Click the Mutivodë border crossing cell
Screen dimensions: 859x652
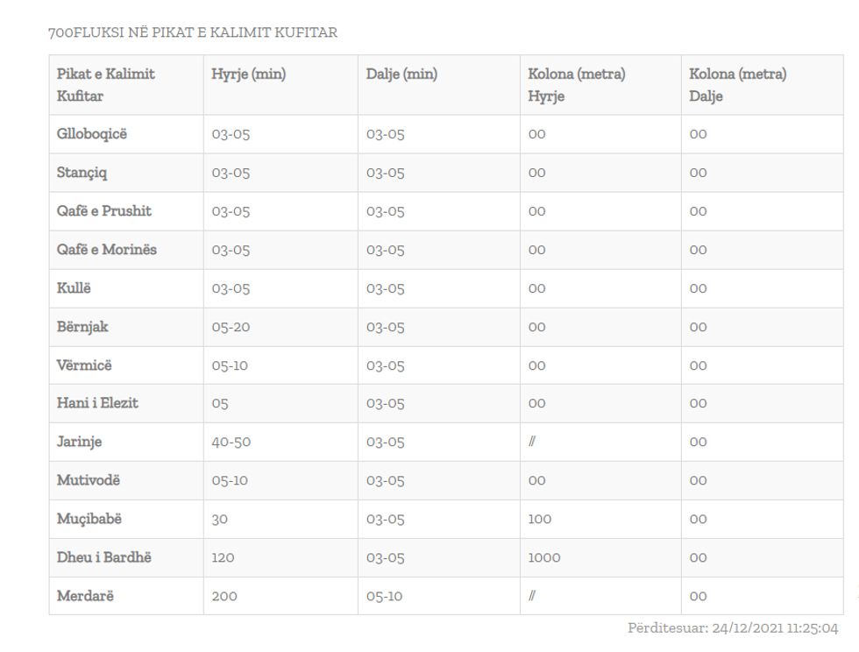[89, 480]
